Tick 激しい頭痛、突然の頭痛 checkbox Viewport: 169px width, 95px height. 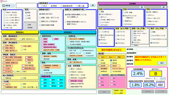coord(4,57)
